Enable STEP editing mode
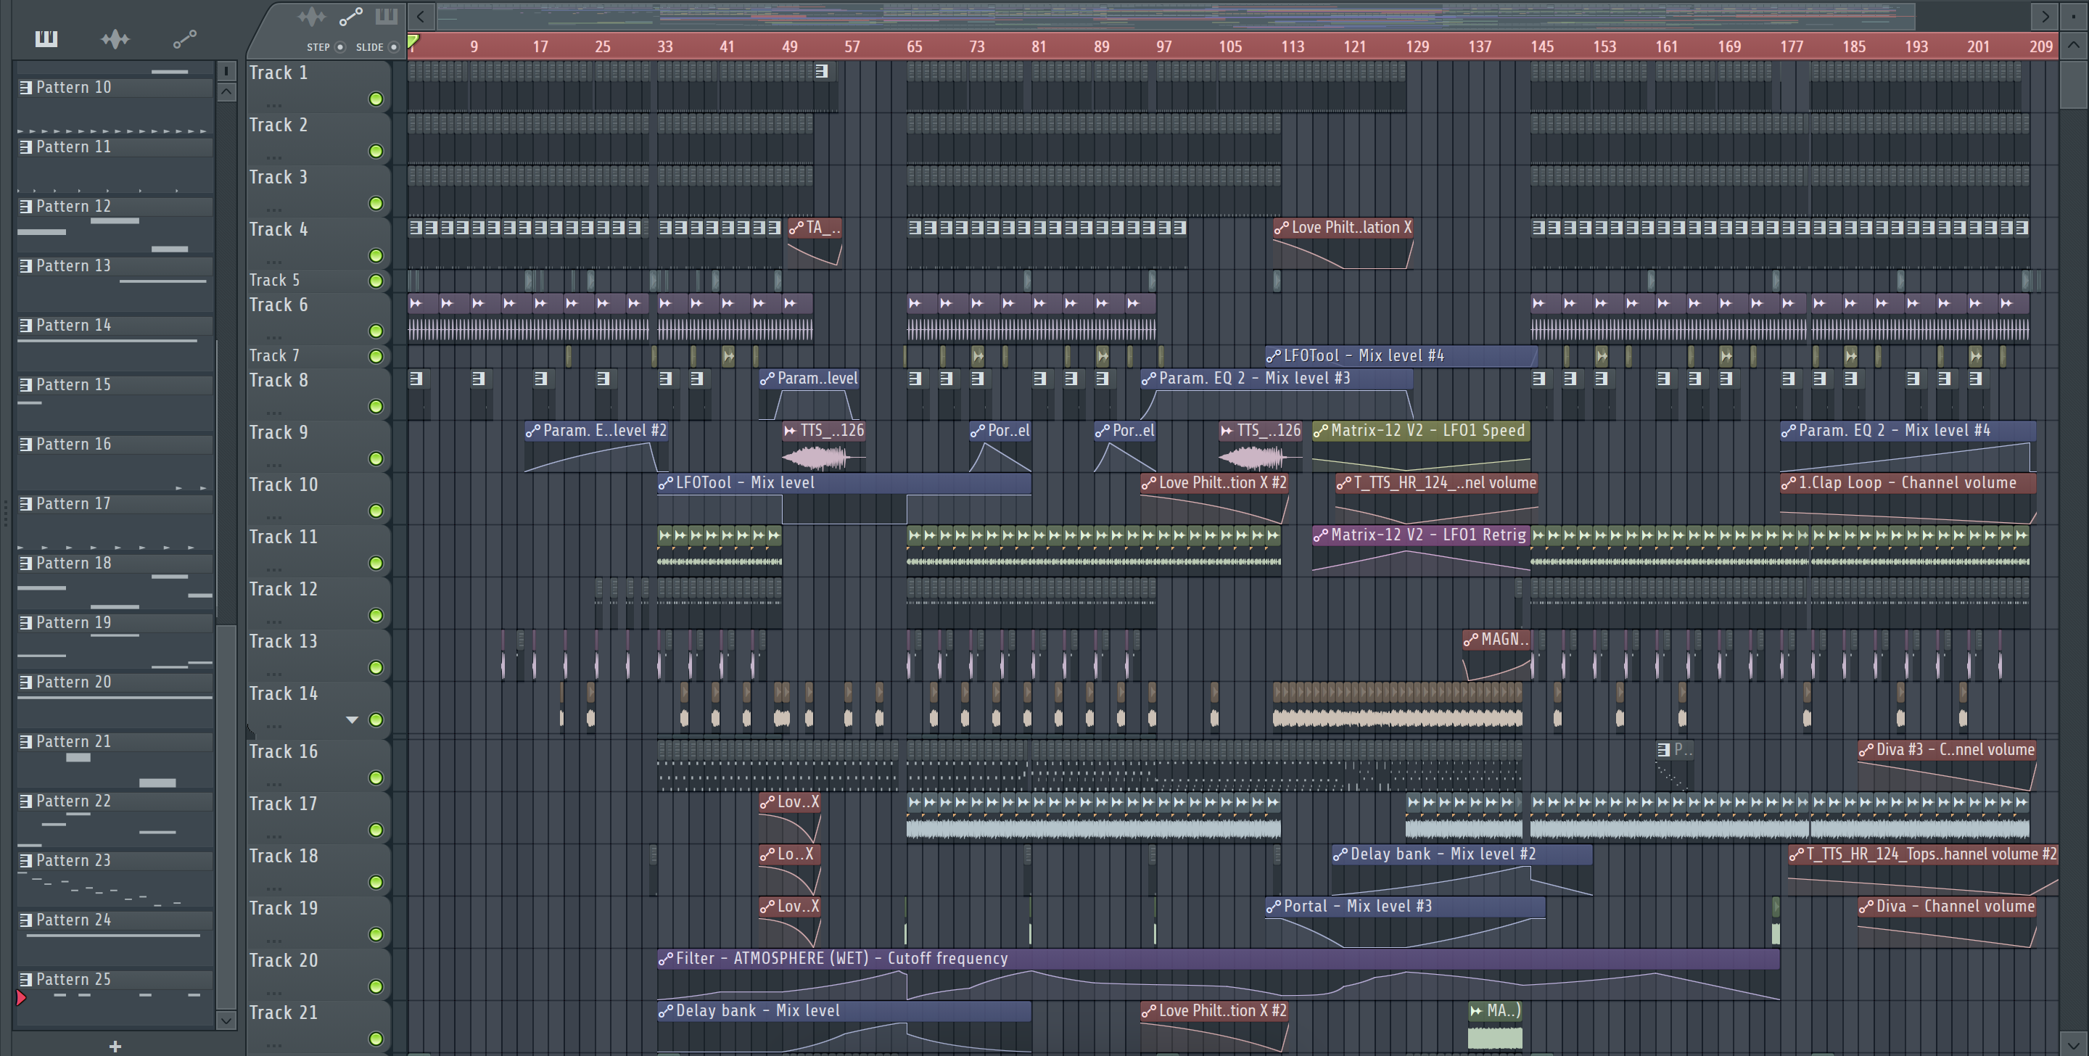 339,47
